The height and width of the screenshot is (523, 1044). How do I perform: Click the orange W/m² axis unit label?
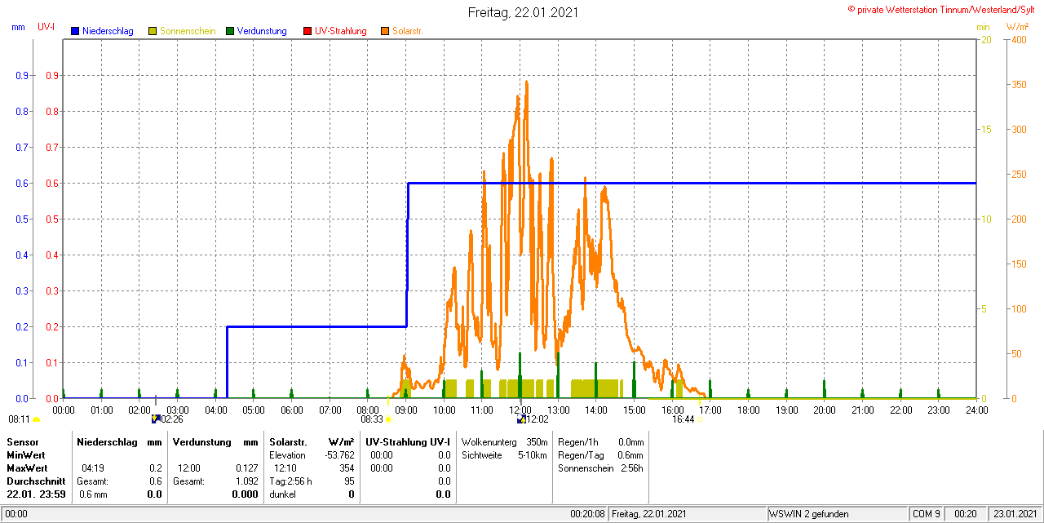point(1018,27)
